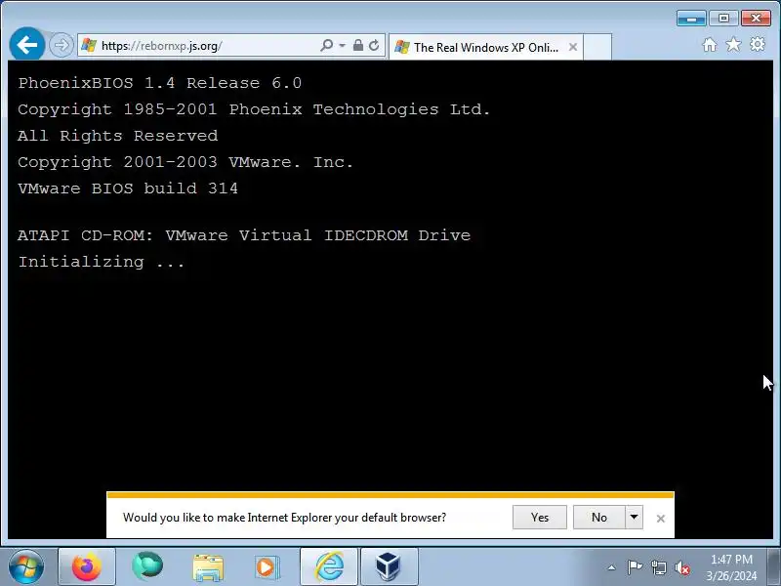The image size is (781, 586).
Task: Show hidden system tray icons
Action: (612, 567)
